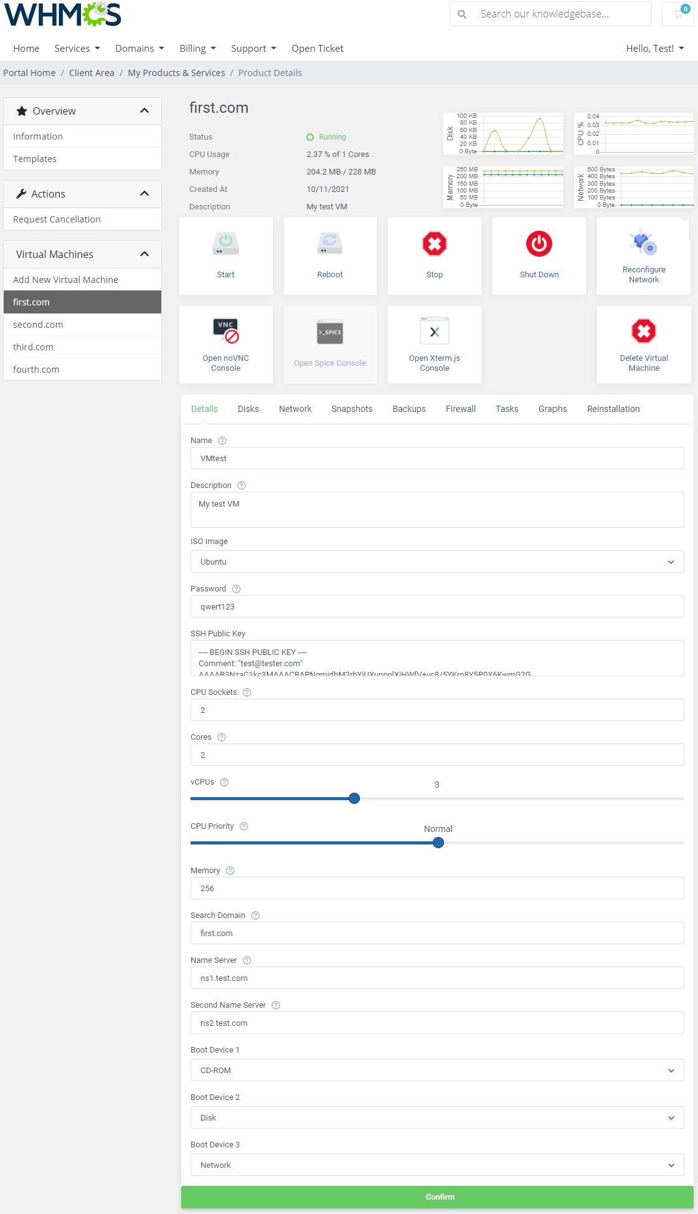
Task: Click the help icon next to Cores
Action: pos(222,737)
